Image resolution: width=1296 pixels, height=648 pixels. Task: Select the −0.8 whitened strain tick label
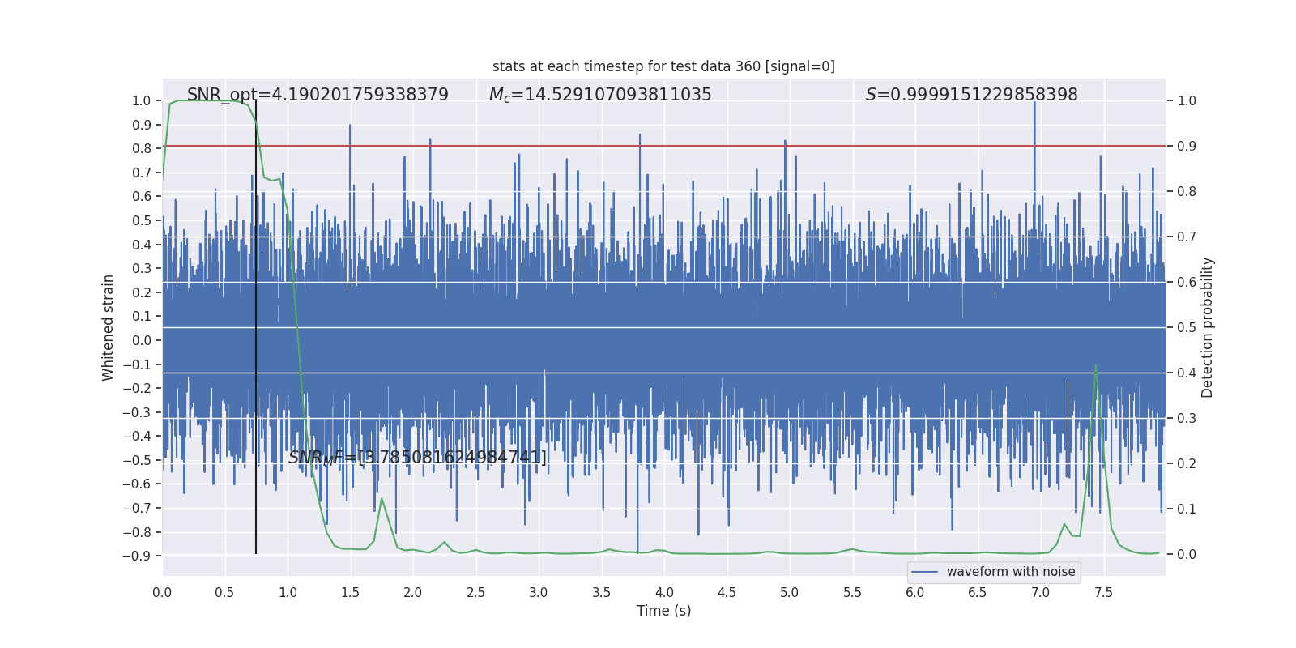click(137, 532)
